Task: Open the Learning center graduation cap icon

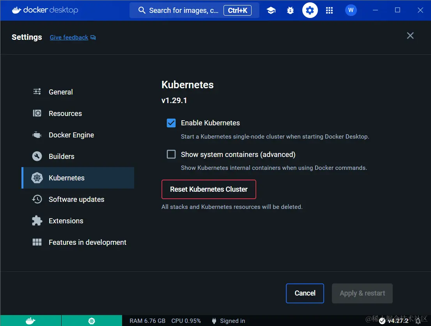Action: (x=271, y=11)
